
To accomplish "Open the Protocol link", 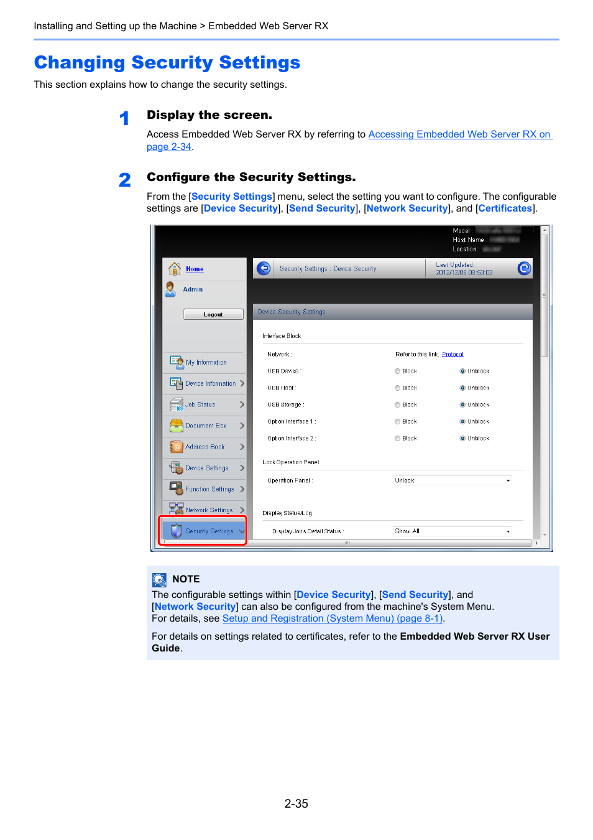I will click(x=453, y=354).
